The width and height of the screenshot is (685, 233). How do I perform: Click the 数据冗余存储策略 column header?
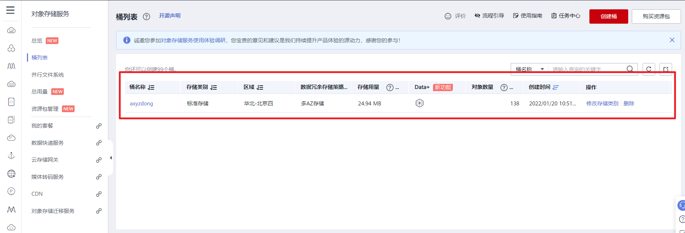pos(324,87)
